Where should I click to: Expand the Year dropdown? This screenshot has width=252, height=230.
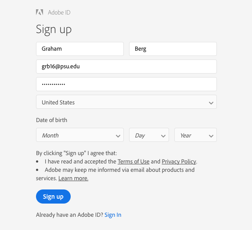click(x=196, y=135)
